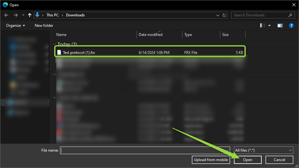Open the recent locations dropdown chevron
The width and height of the screenshot is (299, 168).
(x=23, y=15)
